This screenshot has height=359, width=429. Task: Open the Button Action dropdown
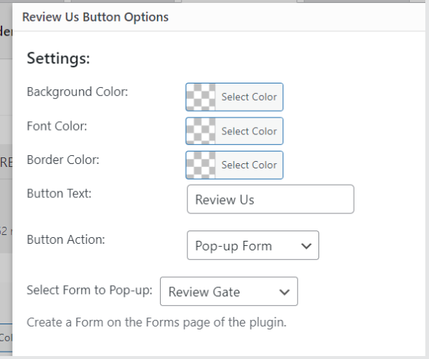coord(253,245)
